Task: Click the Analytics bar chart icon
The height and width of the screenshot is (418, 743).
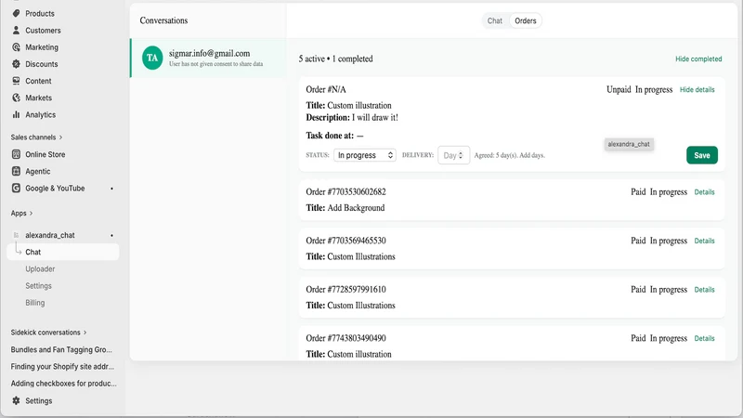Action: tap(16, 114)
